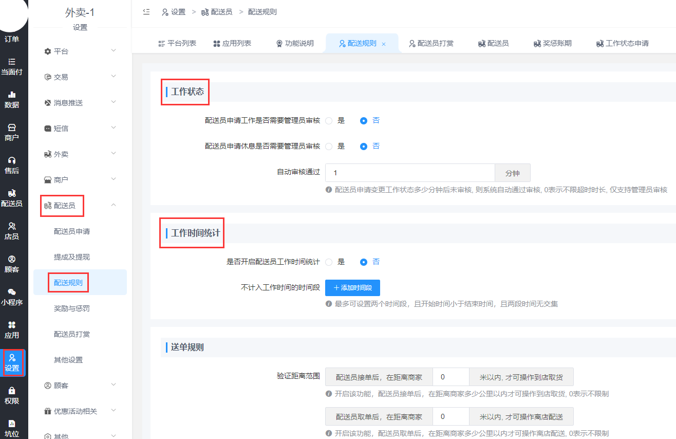Open 订单 in dark sidebar
The height and width of the screenshot is (439, 676).
coord(12,39)
